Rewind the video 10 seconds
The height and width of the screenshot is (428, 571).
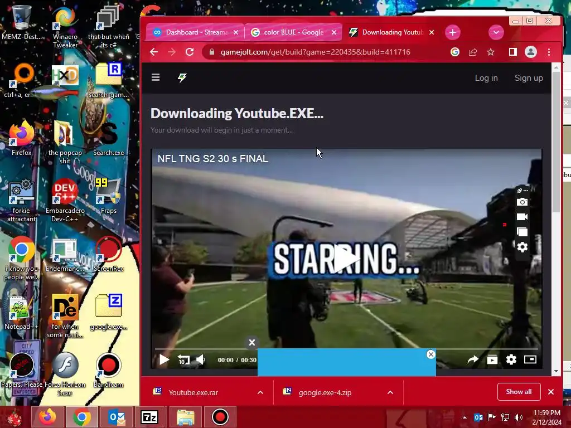(183, 360)
